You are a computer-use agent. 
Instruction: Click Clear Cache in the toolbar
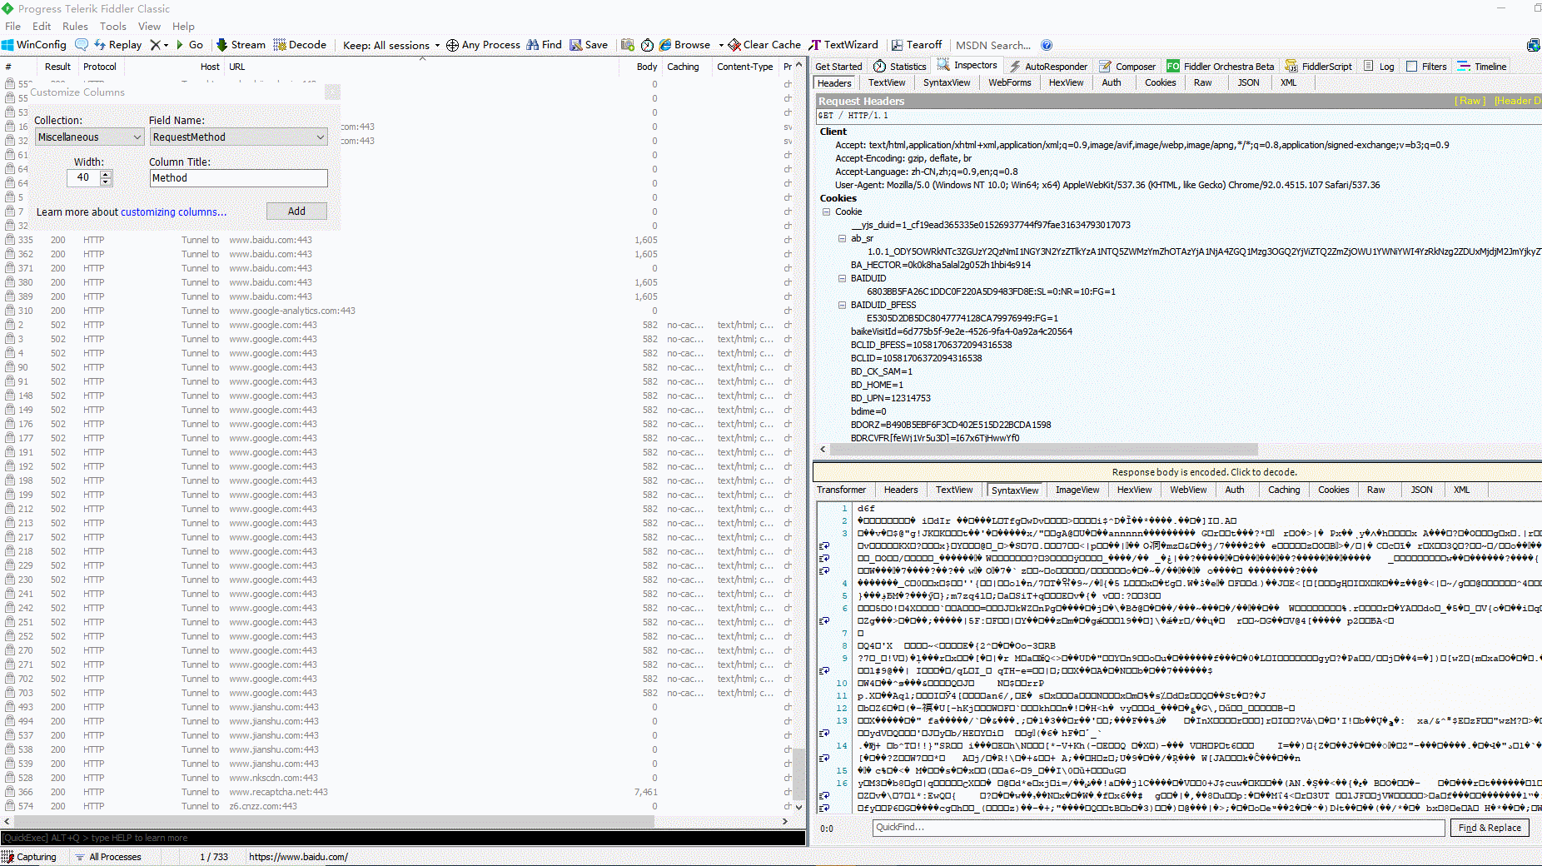(764, 45)
